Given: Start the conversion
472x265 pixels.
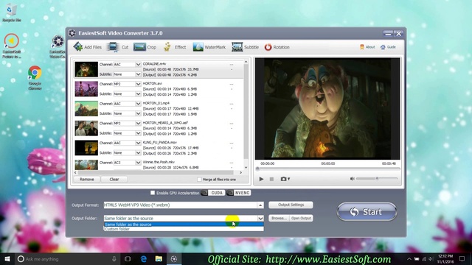Looking at the screenshot, I should pyautogui.click(x=367, y=212).
